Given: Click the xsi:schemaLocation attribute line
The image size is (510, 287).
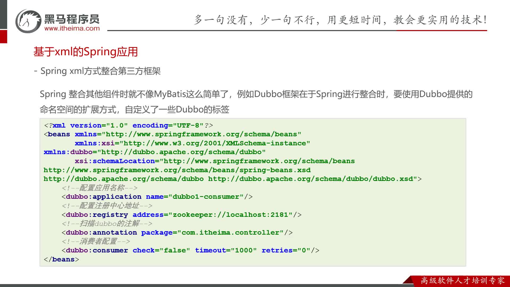Looking at the screenshot, I should point(215,161).
